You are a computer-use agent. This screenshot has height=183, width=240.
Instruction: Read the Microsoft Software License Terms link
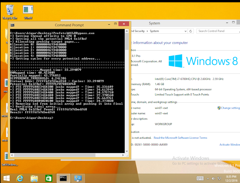(180, 138)
